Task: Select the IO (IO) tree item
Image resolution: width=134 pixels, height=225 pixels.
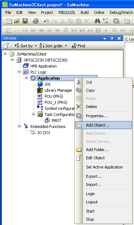Action: click(44, 133)
